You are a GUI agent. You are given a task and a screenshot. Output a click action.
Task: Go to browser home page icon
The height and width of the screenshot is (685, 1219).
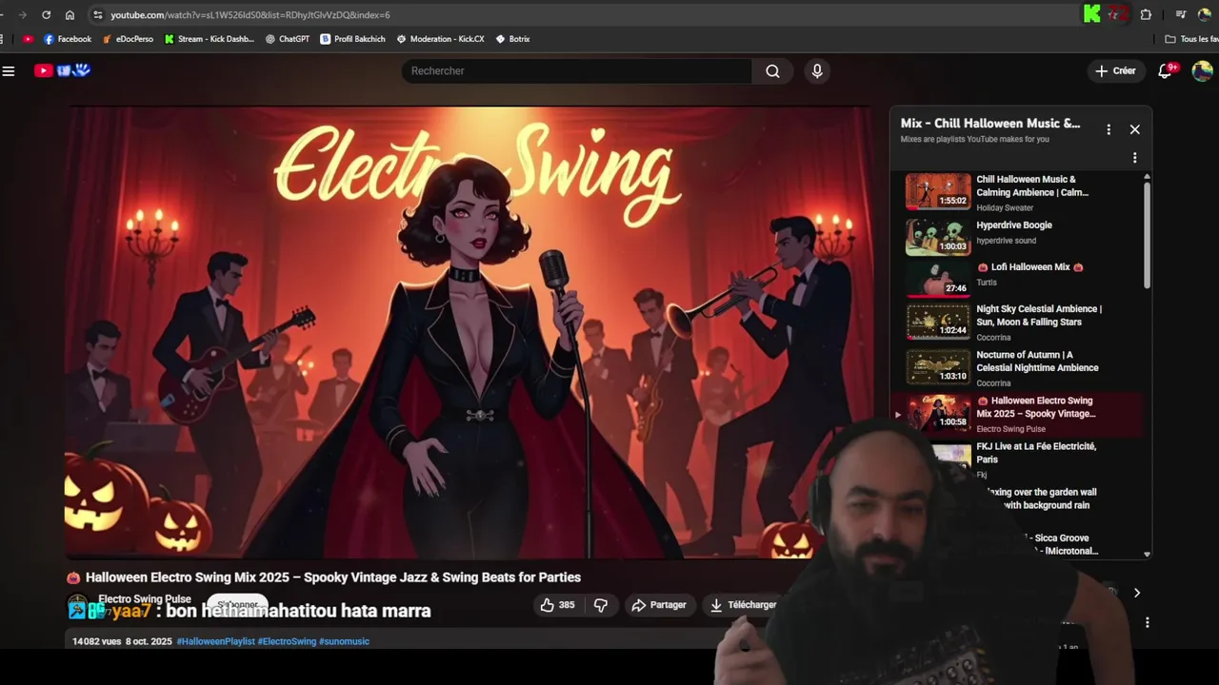[70, 15]
